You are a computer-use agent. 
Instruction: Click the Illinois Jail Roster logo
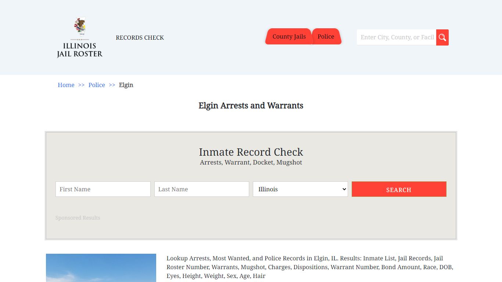click(80, 37)
